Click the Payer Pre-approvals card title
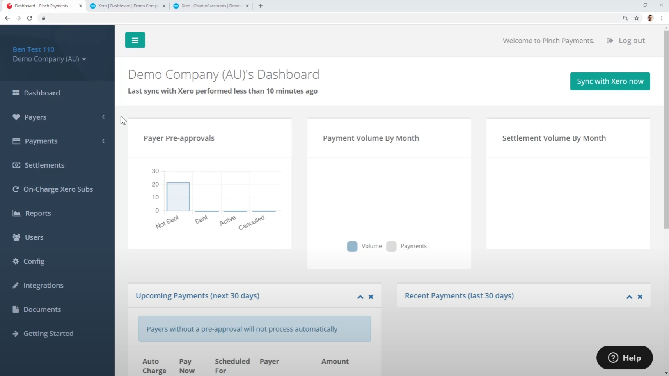669x376 pixels. tap(179, 138)
